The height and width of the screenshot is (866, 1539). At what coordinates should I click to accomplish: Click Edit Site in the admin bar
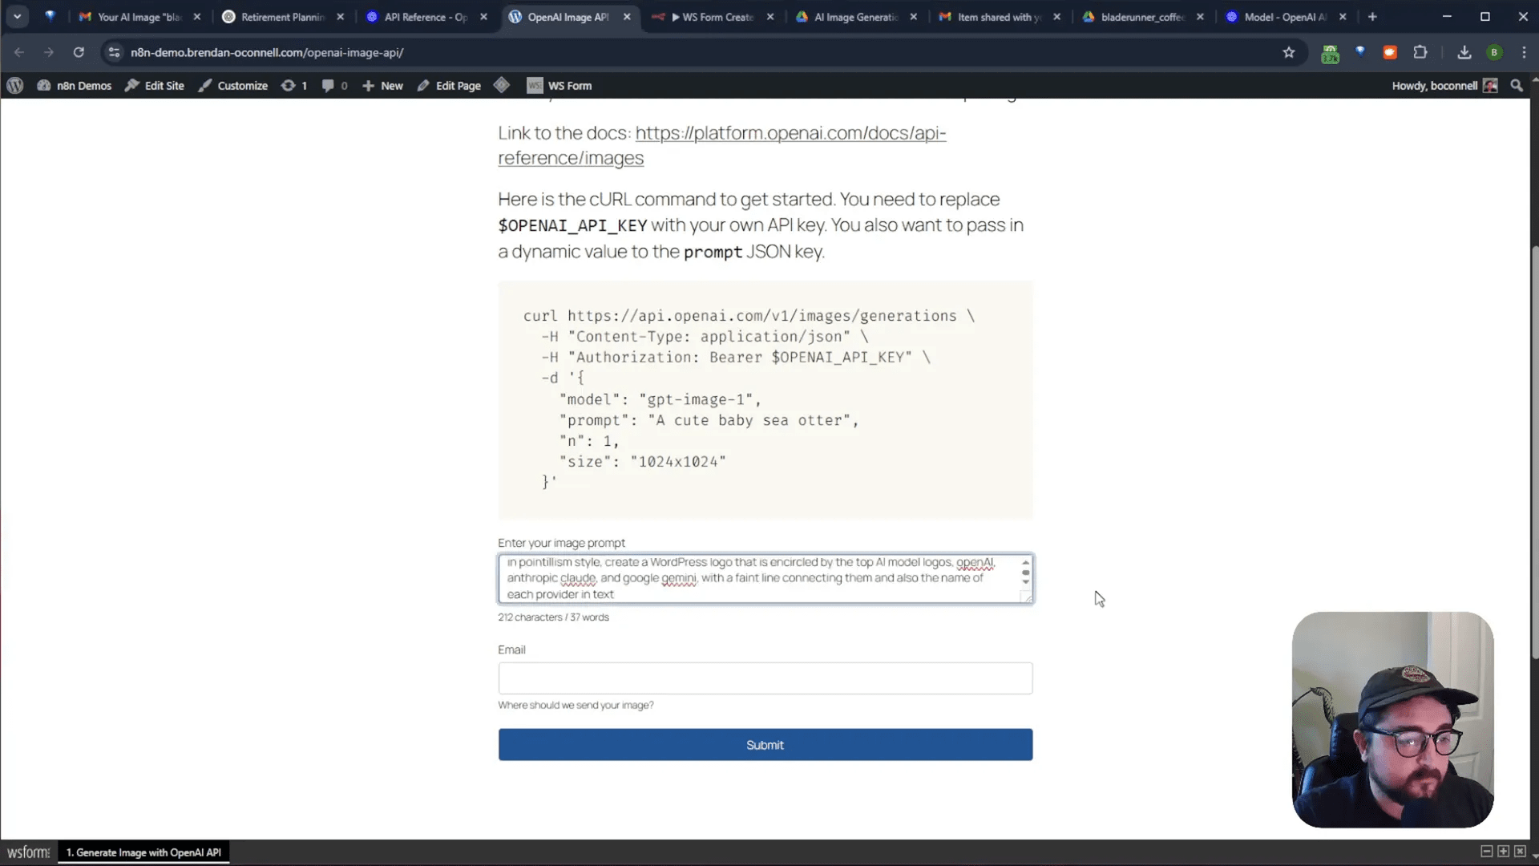pyautogui.click(x=155, y=85)
